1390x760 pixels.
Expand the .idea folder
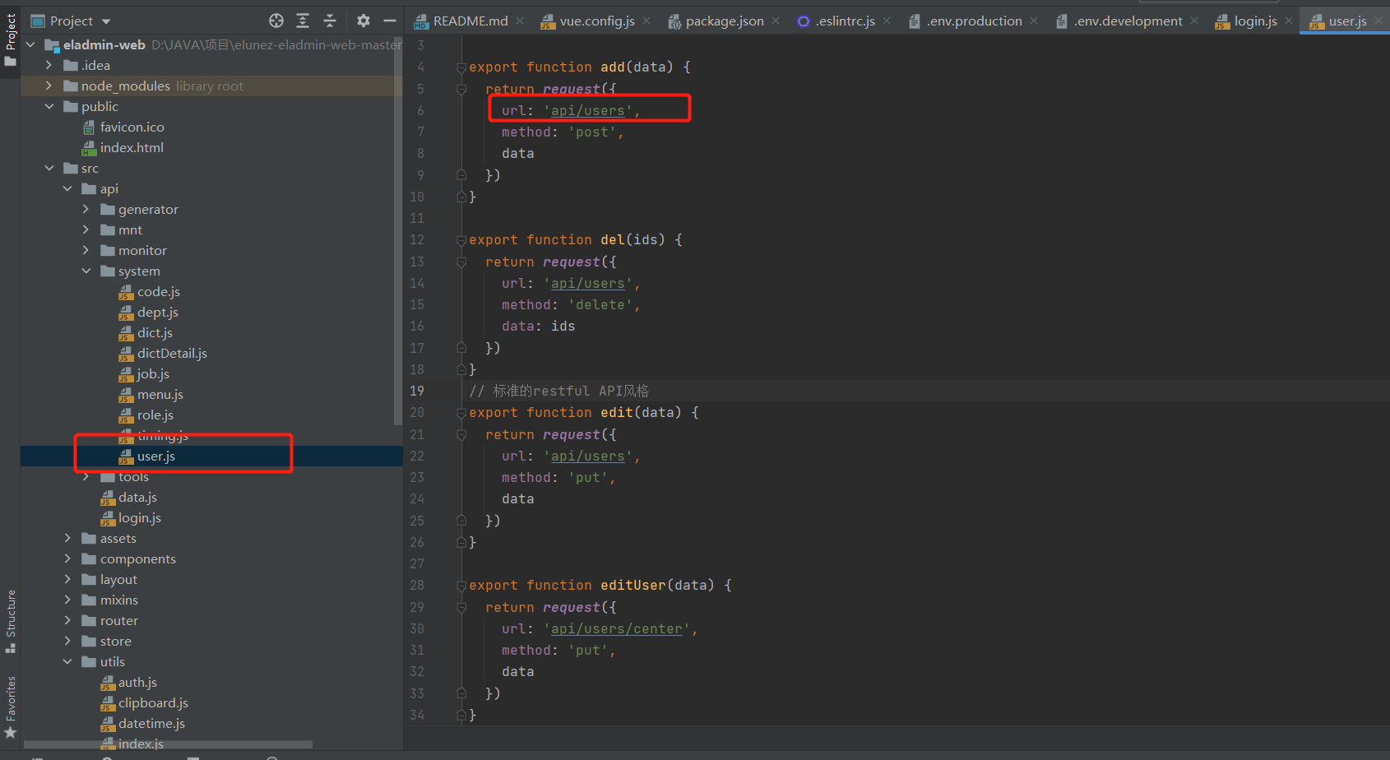(x=49, y=65)
